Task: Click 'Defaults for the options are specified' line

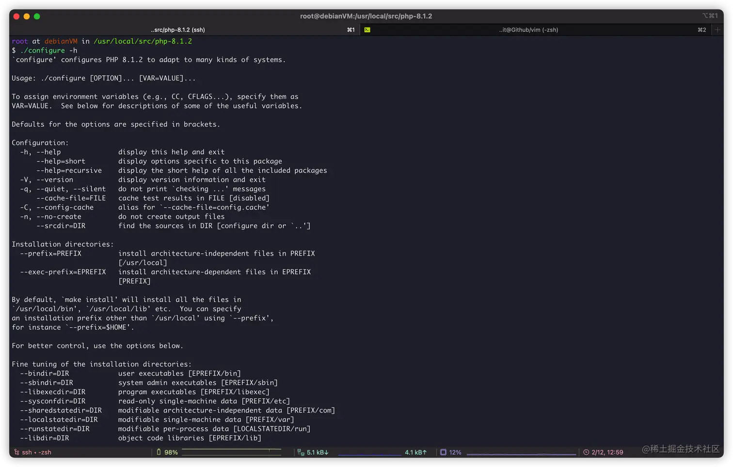Action: pyautogui.click(x=116, y=124)
